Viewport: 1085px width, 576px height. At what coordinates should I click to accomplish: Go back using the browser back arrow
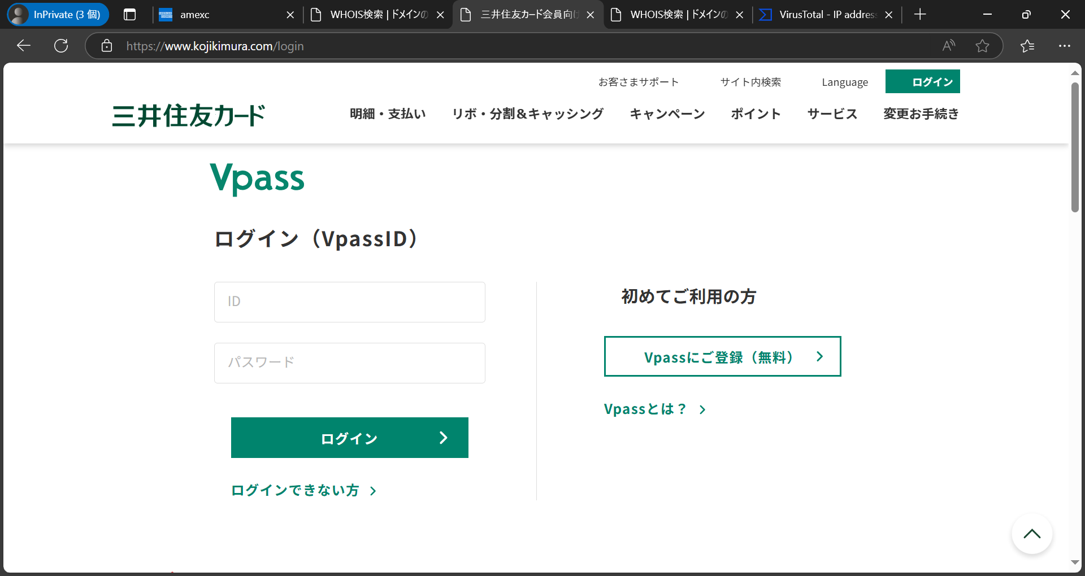[24, 46]
